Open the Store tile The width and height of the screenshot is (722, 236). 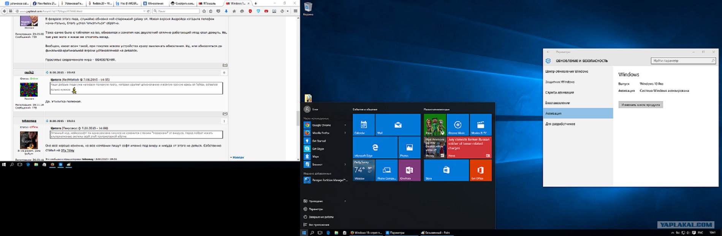click(446, 170)
